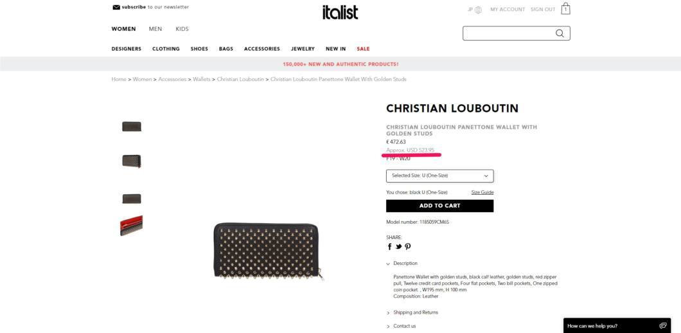The height and width of the screenshot is (333, 681).
Task: Click the ADD TO CART button
Action: point(439,206)
